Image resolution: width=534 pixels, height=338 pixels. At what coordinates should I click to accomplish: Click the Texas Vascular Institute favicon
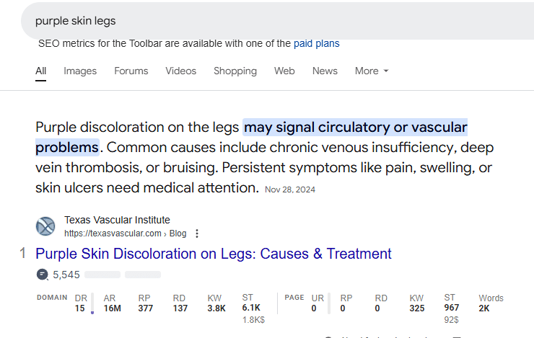(x=45, y=226)
